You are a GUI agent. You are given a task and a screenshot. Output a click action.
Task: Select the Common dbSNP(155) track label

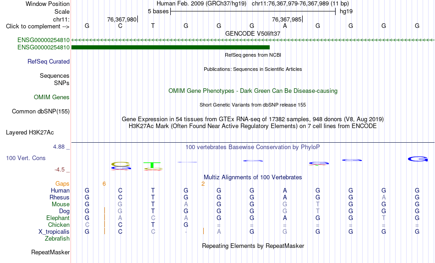tap(41, 112)
